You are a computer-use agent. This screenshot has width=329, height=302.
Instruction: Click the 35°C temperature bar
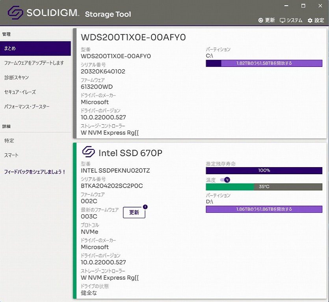(x=264, y=187)
